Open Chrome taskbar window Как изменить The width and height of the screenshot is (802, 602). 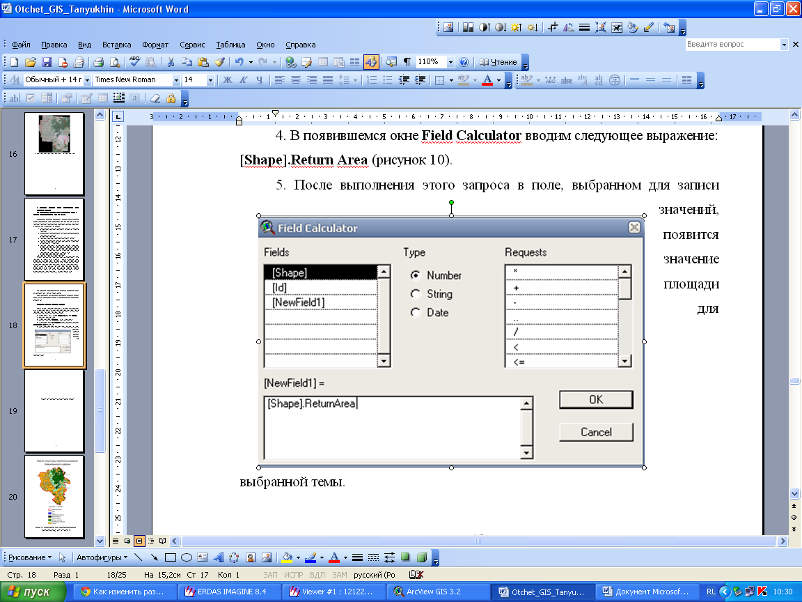pyautogui.click(x=126, y=592)
